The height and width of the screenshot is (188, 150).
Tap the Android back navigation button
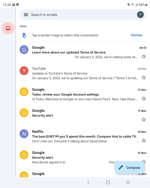[x=88, y=182]
